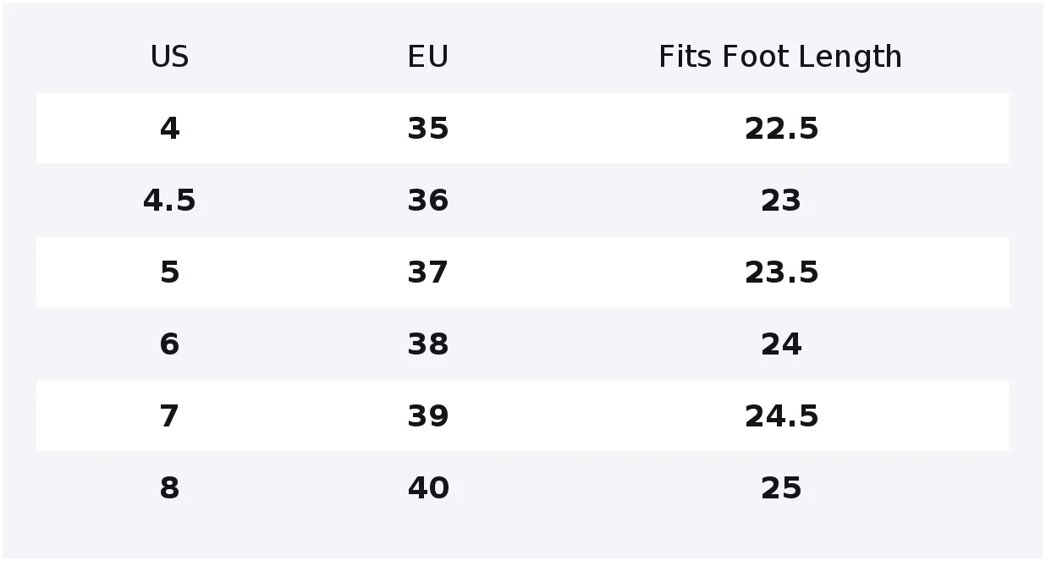Viewport: 1046px width, 561px height.
Task: Click EU size 37 cell
Action: tap(427, 272)
